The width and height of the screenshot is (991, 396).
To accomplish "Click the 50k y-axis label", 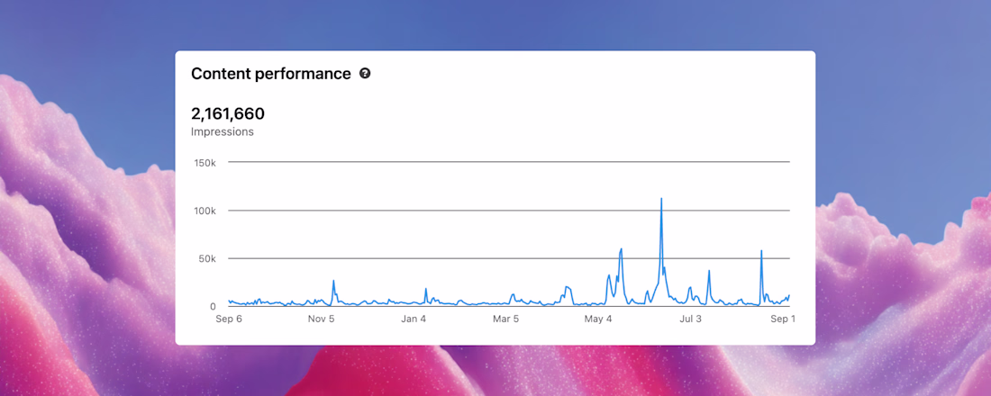I will [x=206, y=259].
